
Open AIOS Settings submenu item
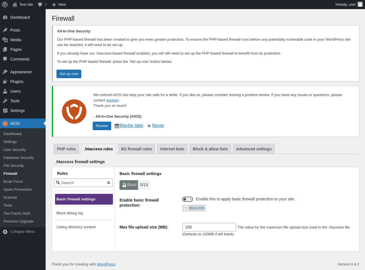tap(23, 142)
